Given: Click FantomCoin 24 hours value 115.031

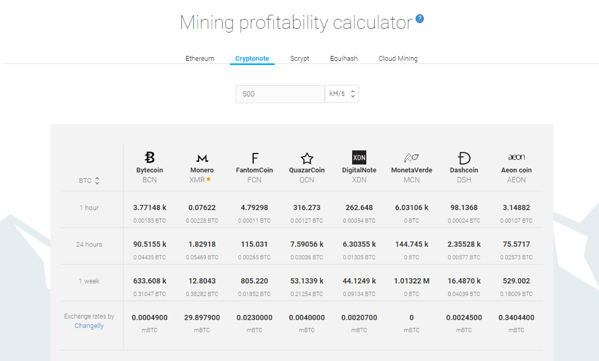Looking at the screenshot, I should [254, 244].
